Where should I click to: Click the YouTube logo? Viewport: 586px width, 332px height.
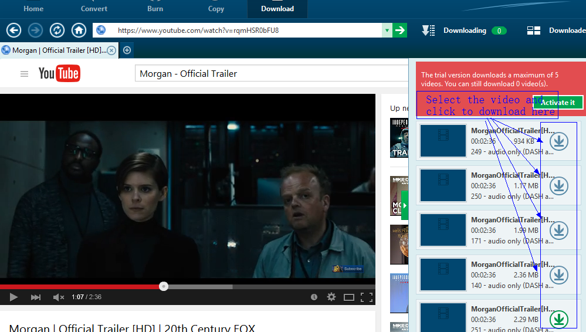[x=59, y=73]
